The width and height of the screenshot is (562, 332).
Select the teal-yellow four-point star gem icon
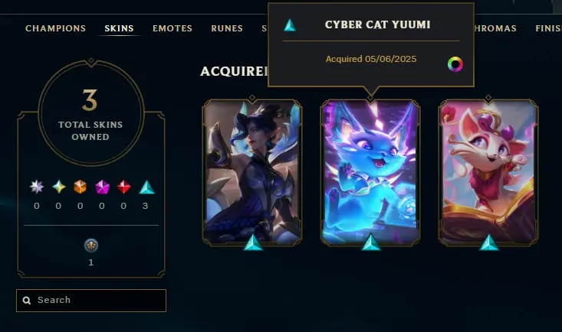point(59,187)
